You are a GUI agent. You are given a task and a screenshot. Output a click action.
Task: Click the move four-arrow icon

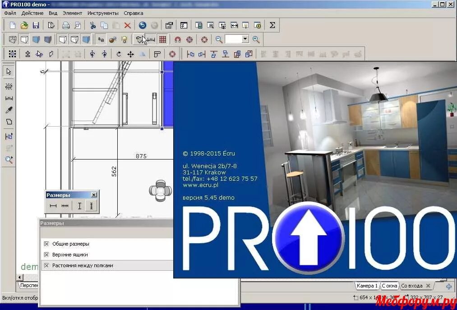(130, 54)
